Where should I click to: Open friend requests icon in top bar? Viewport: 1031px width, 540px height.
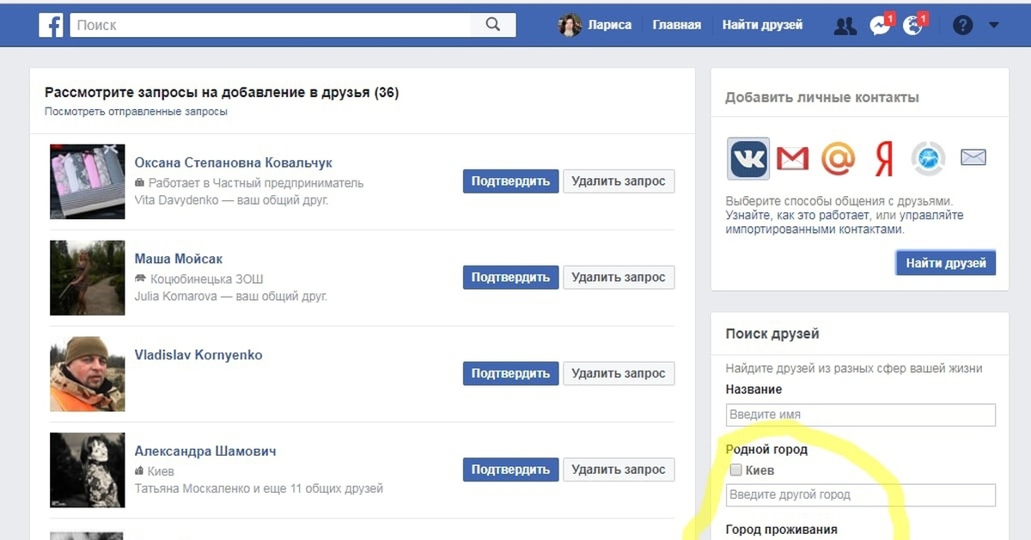point(845,26)
